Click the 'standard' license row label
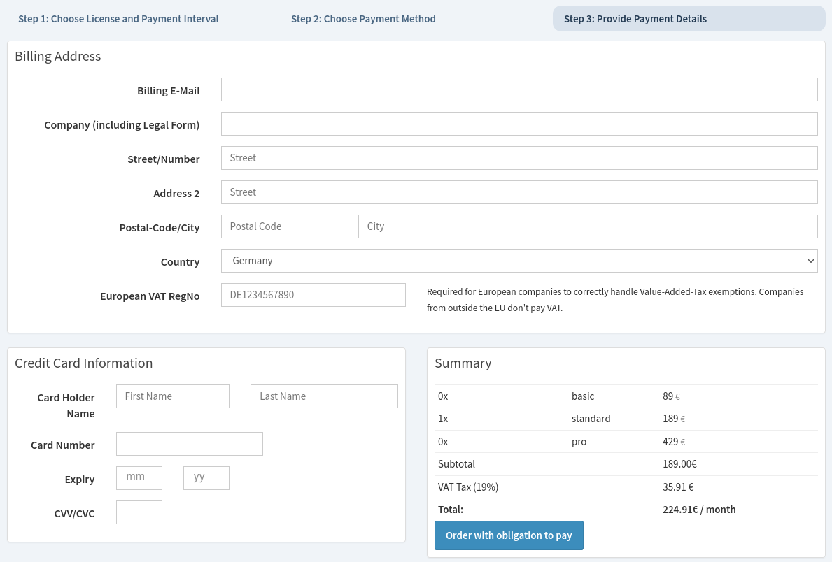This screenshot has height=562, width=832. [x=591, y=419]
